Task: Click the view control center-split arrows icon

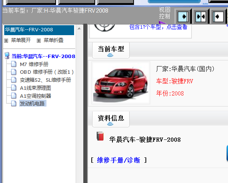Action: [x=201, y=17]
